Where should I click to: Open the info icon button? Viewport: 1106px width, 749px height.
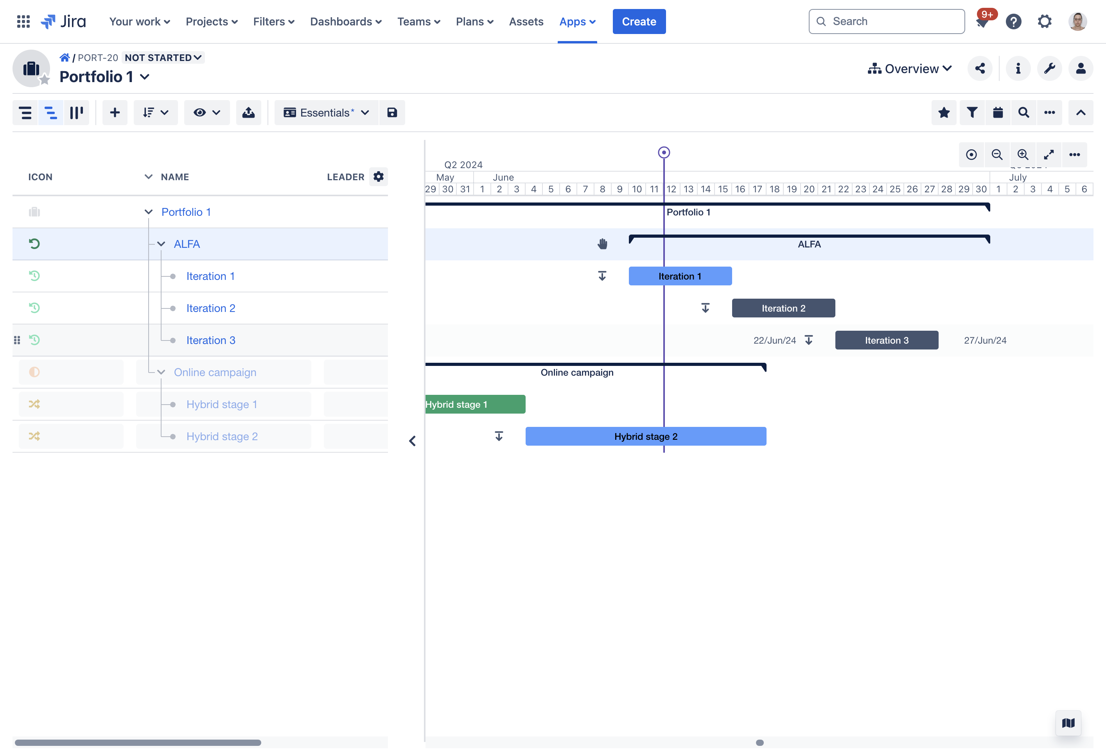[1018, 68]
